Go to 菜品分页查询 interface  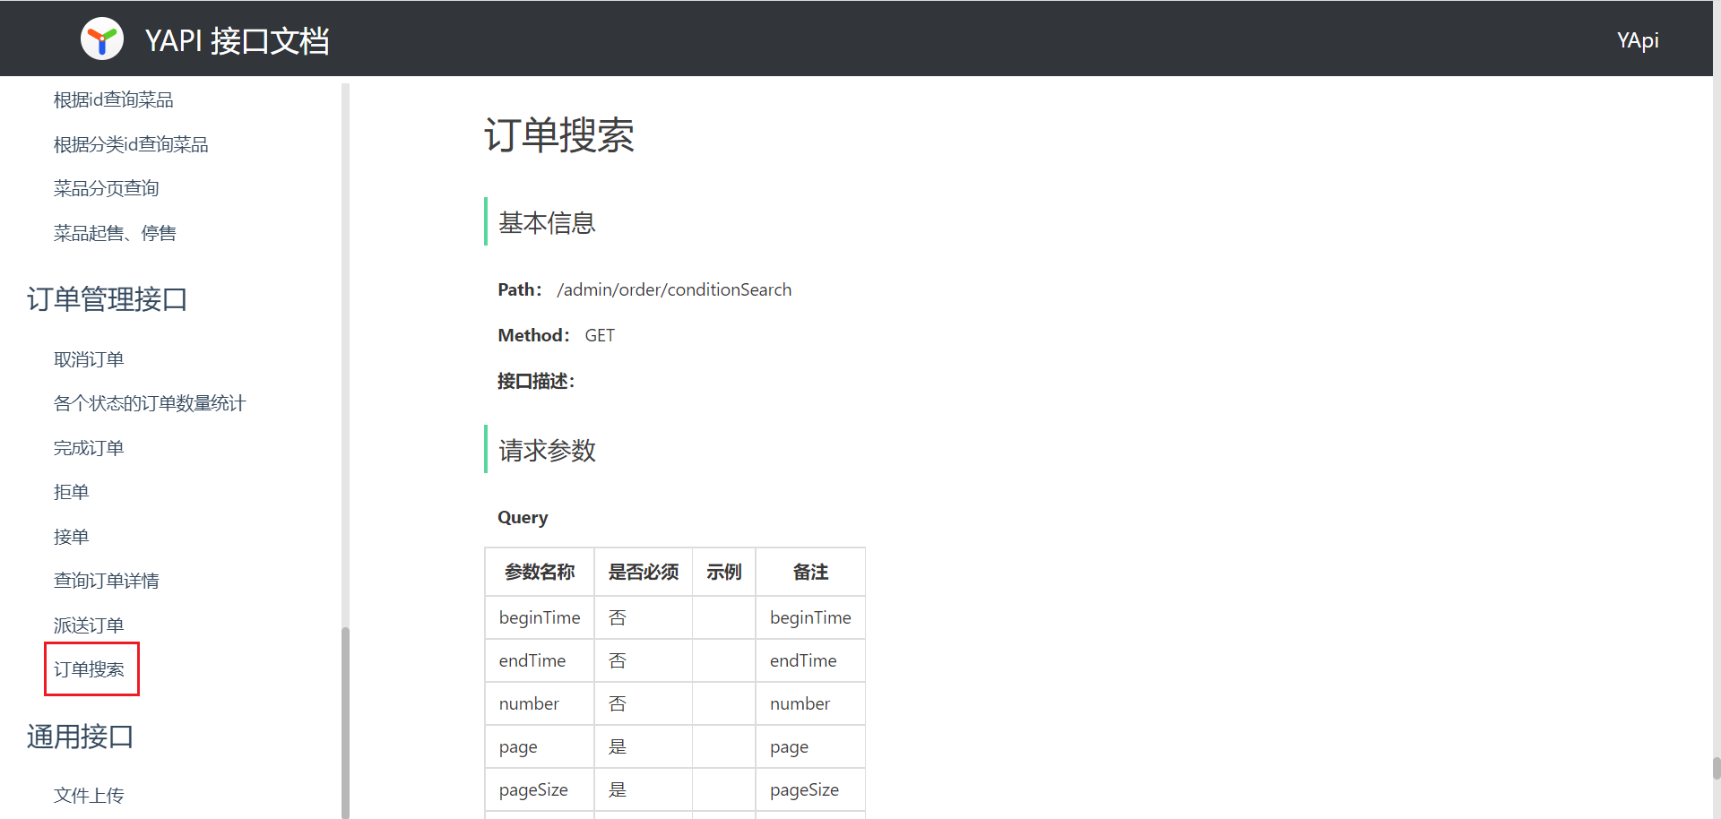point(106,188)
